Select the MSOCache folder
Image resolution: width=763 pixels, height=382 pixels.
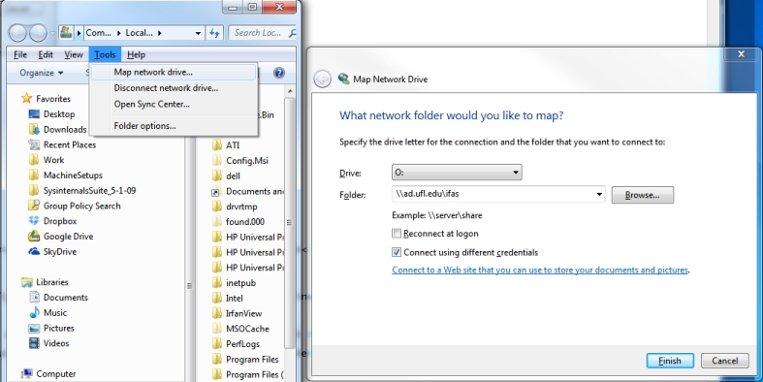click(x=247, y=329)
